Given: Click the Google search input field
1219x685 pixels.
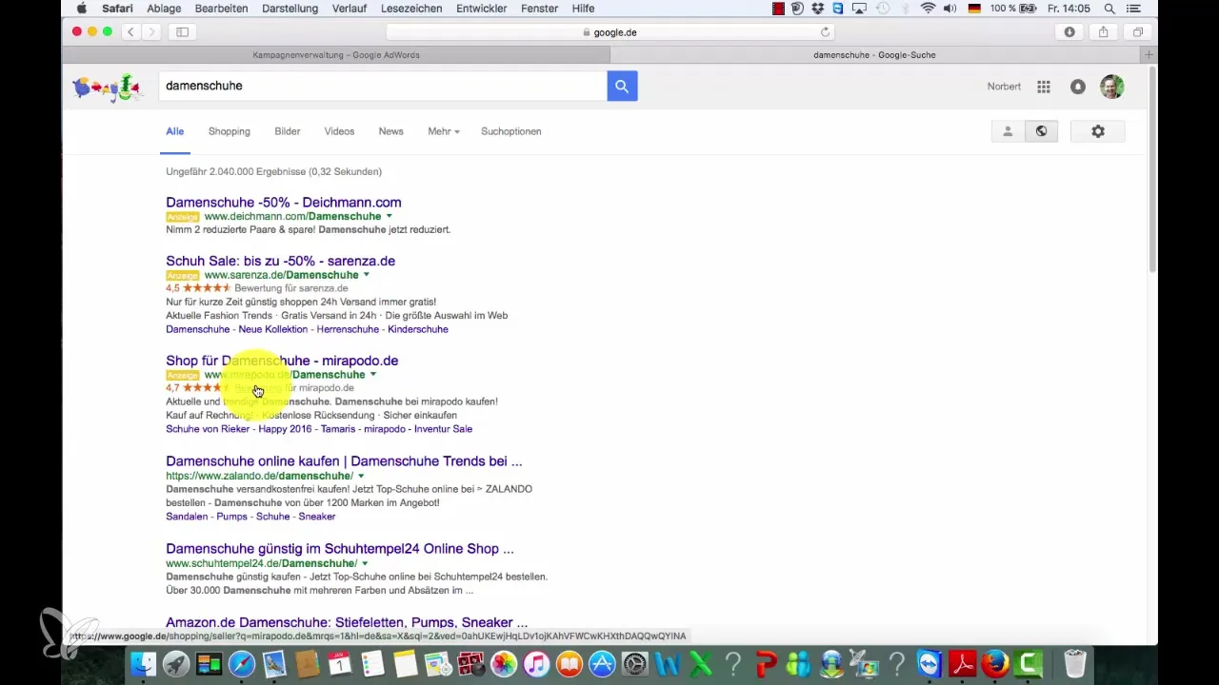Looking at the screenshot, I should pos(383,86).
